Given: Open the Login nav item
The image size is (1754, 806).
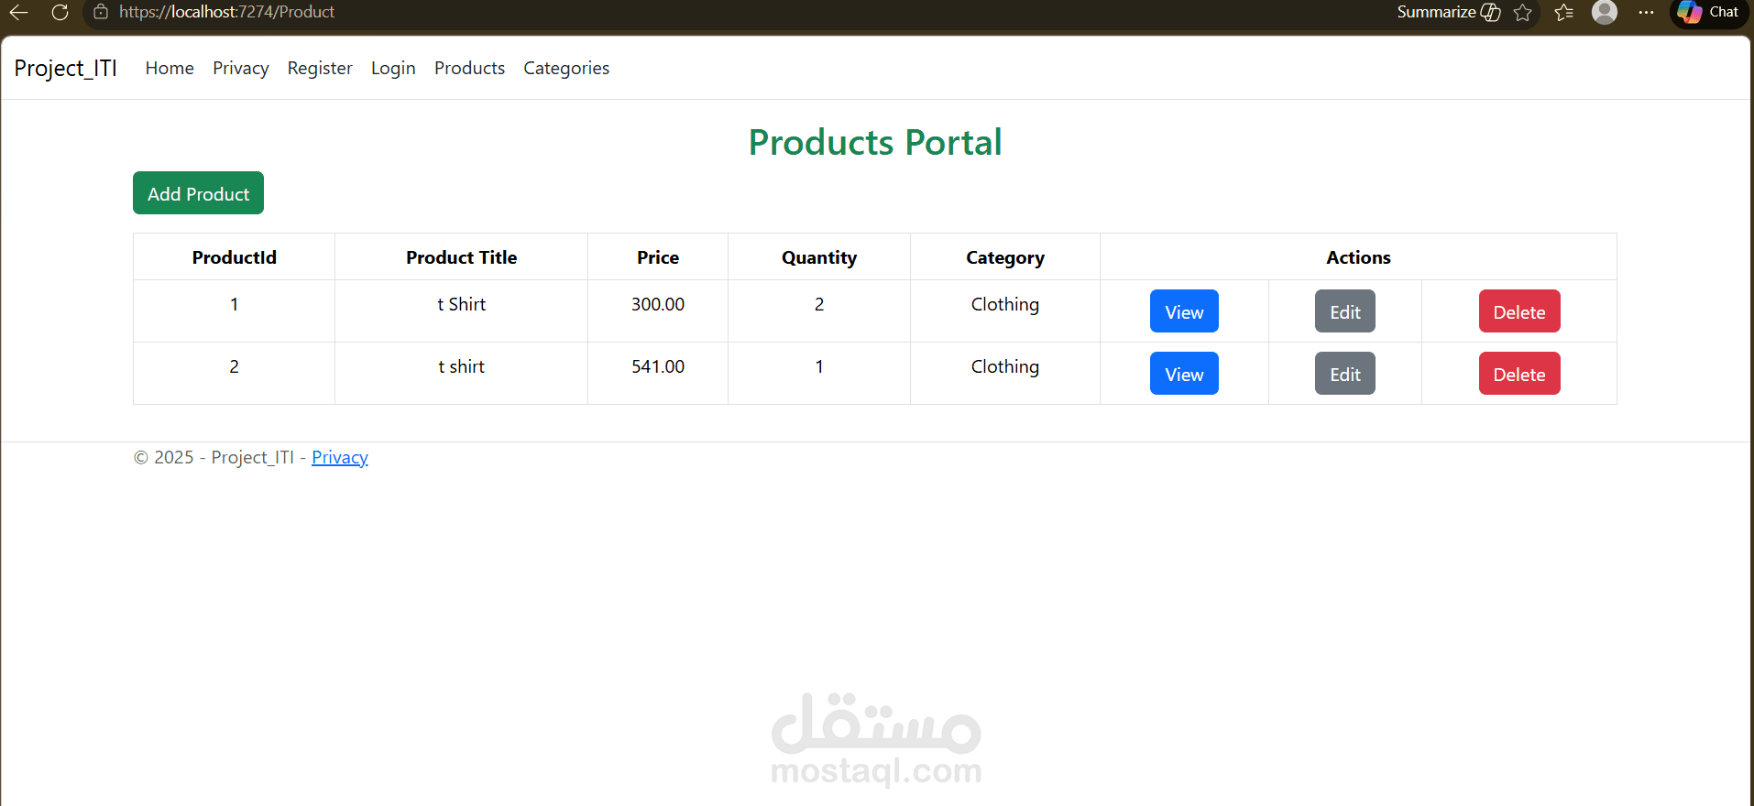Looking at the screenshot, I should (x=393, y=69).
